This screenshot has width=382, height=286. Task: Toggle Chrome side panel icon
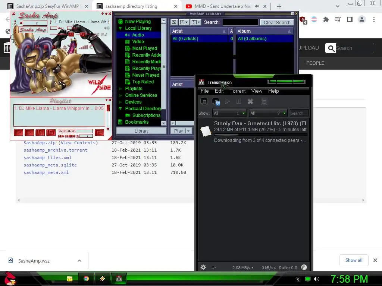coord(350,19)
